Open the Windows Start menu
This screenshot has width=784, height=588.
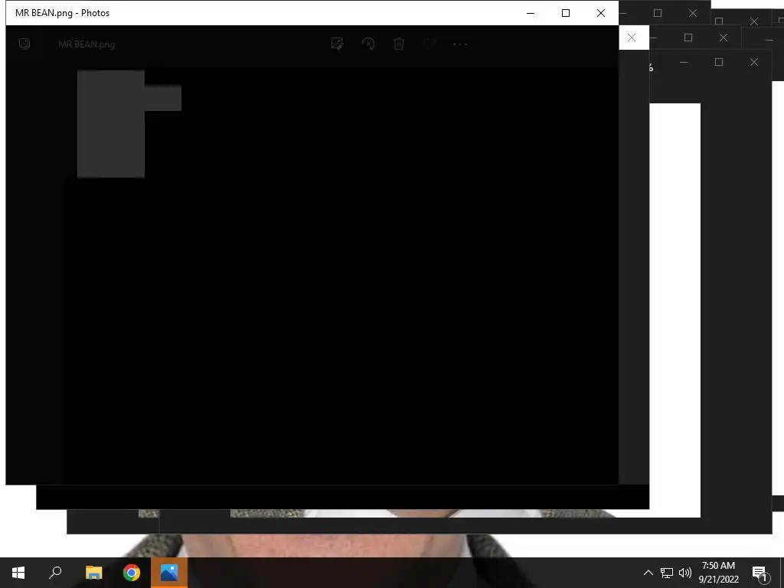click(x=18, y=573)
